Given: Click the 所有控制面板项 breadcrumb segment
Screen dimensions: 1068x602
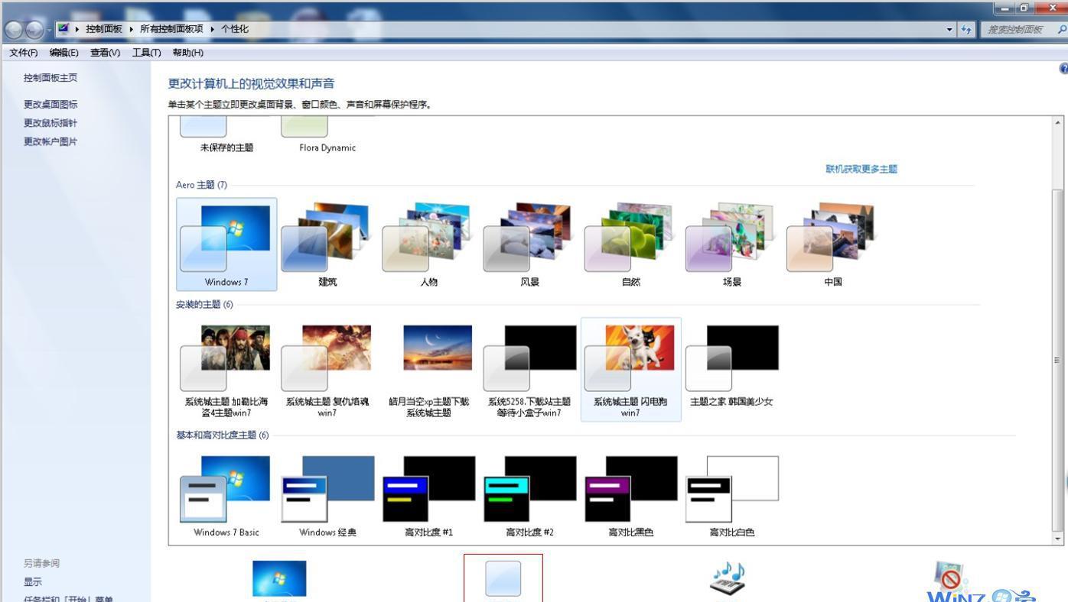Looking at the screenshot, I should [x=171, y=29].
